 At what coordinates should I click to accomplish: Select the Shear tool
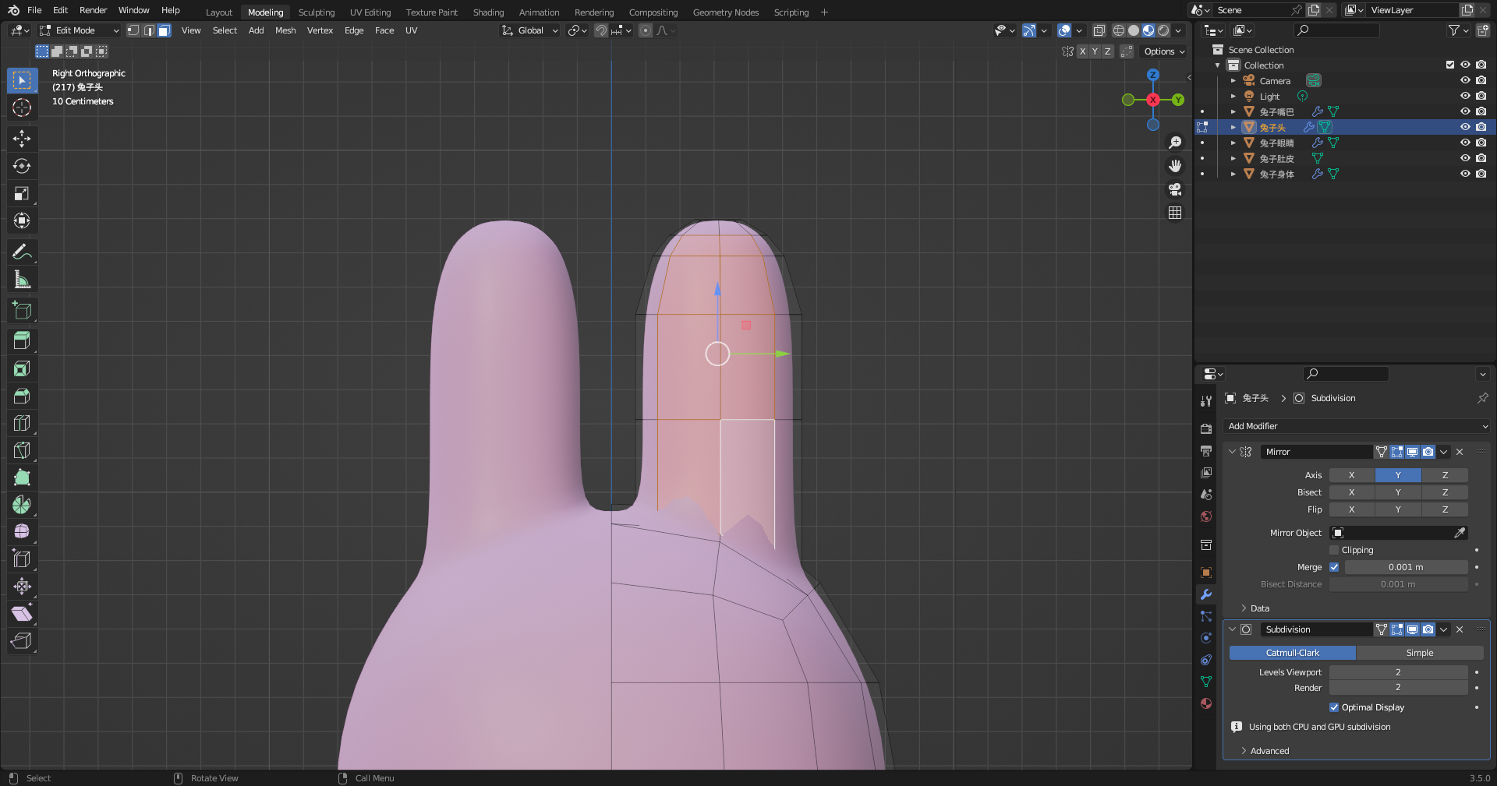pos(22,614)
